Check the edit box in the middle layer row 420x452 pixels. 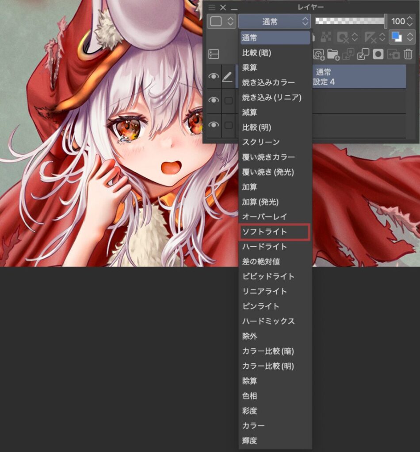click(x=229, y=101)
